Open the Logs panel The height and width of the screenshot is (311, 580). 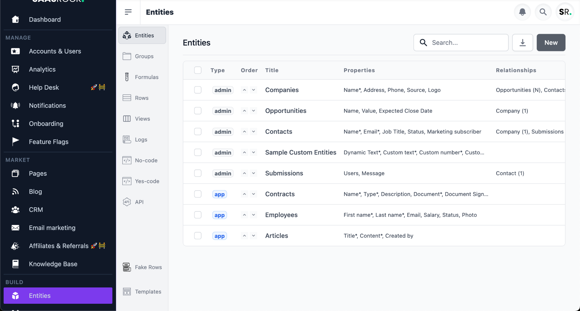pos(141,139)
